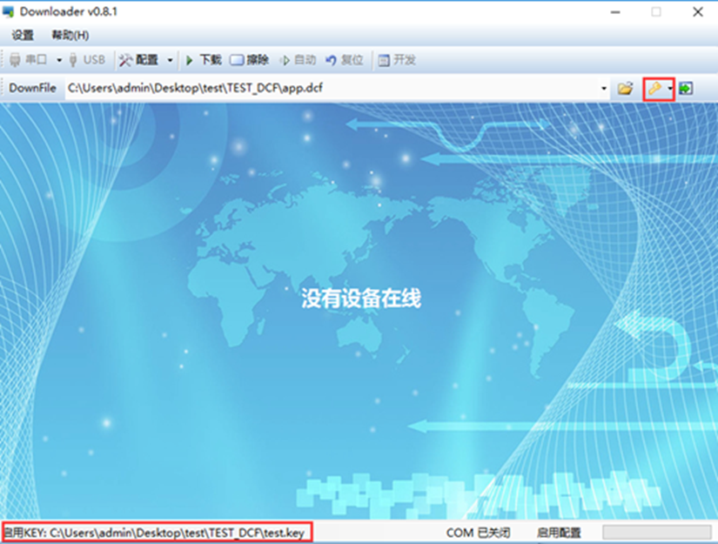Start download with 下载 button
The width and height of the screenshot is (718, 544).
(204, 60)
